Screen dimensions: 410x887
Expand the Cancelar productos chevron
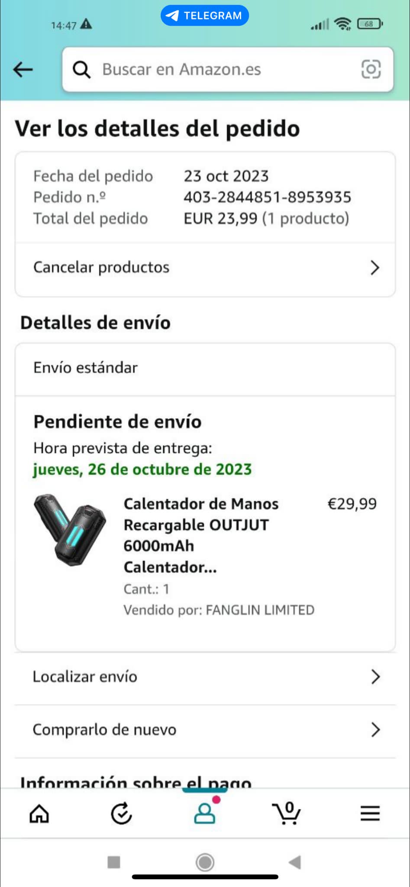pos(375,268)
